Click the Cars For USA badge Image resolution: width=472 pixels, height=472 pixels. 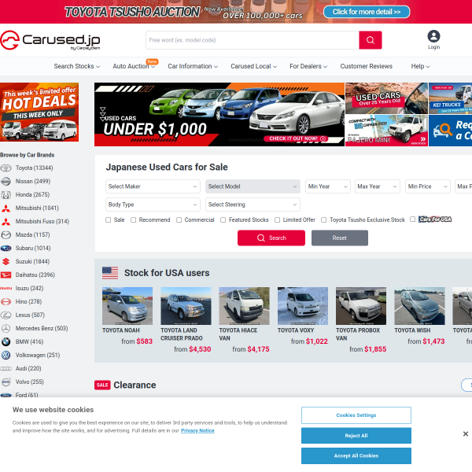(435, 219)
